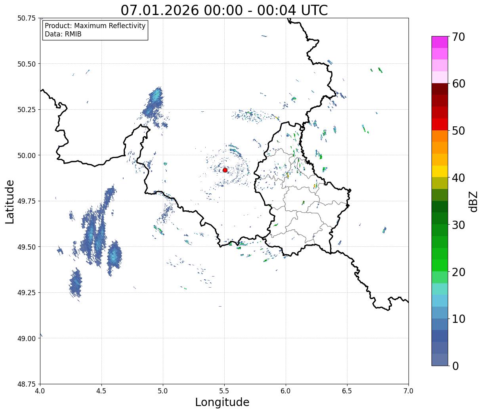Image resolution: width=483 pixels, height=412 pixels.
Task: Click the Product: Maximum Reflectivity label
Action: tap(95, 26)
